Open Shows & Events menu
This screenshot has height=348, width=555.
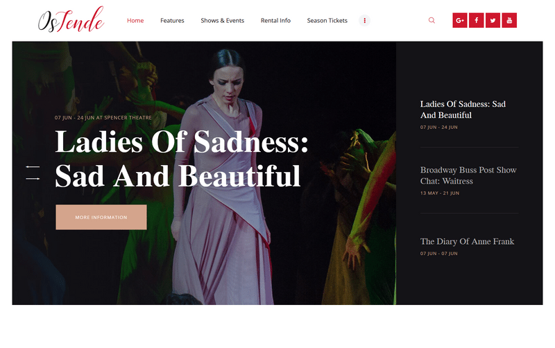222,21
